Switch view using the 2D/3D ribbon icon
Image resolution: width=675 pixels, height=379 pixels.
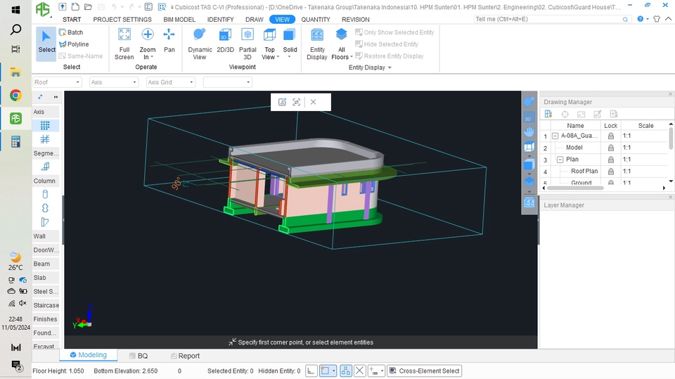pyautogui.click(x=225, y=35)
